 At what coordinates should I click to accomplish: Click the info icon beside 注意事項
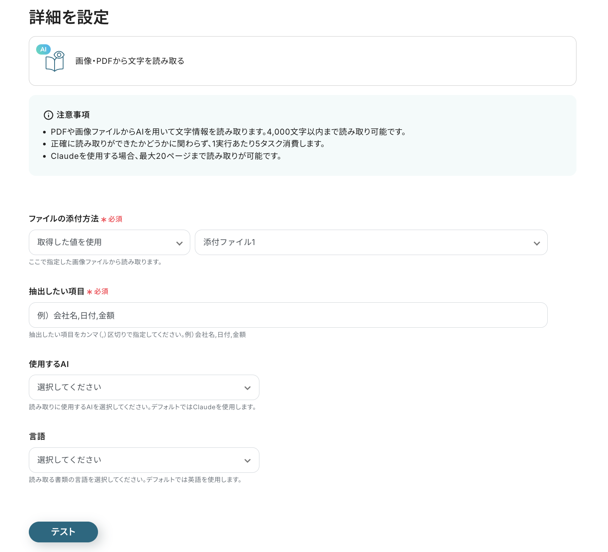(48, 115)
